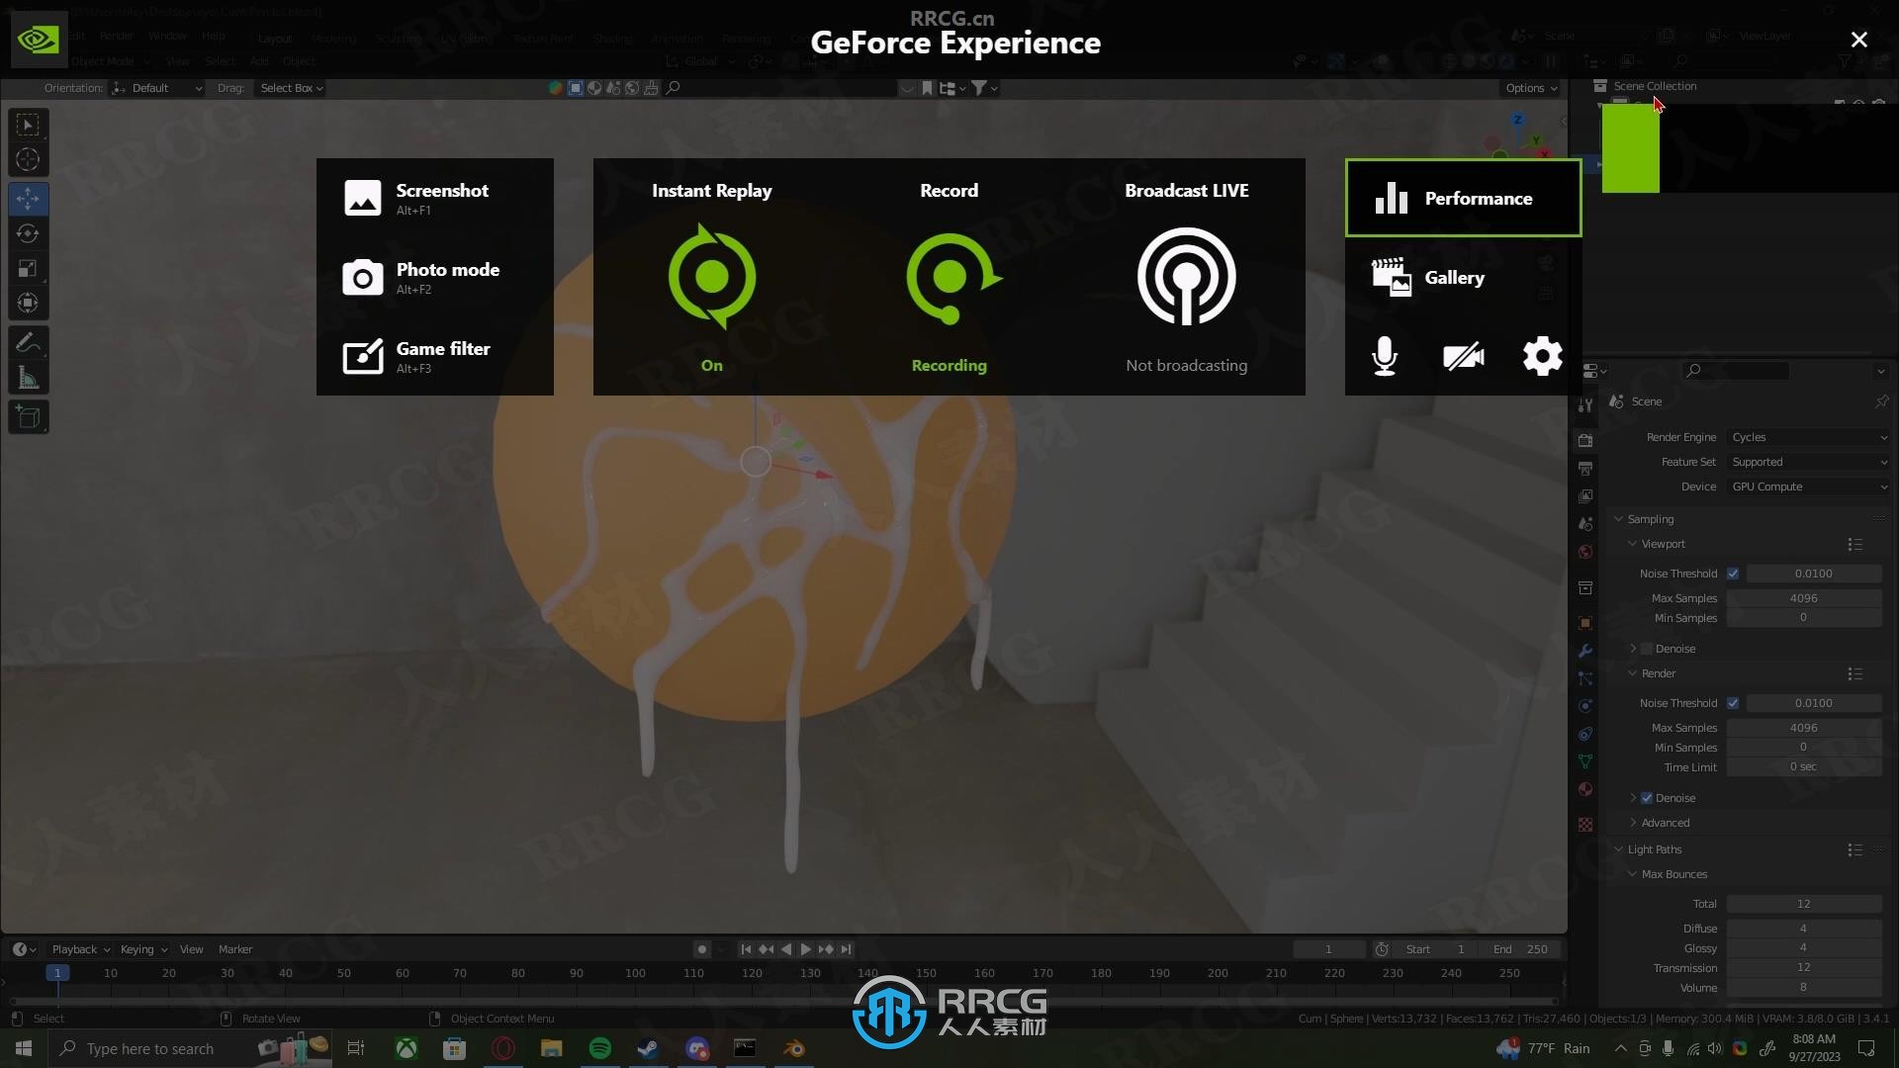Select the Measure tool in Blender

tap(28, 378)
